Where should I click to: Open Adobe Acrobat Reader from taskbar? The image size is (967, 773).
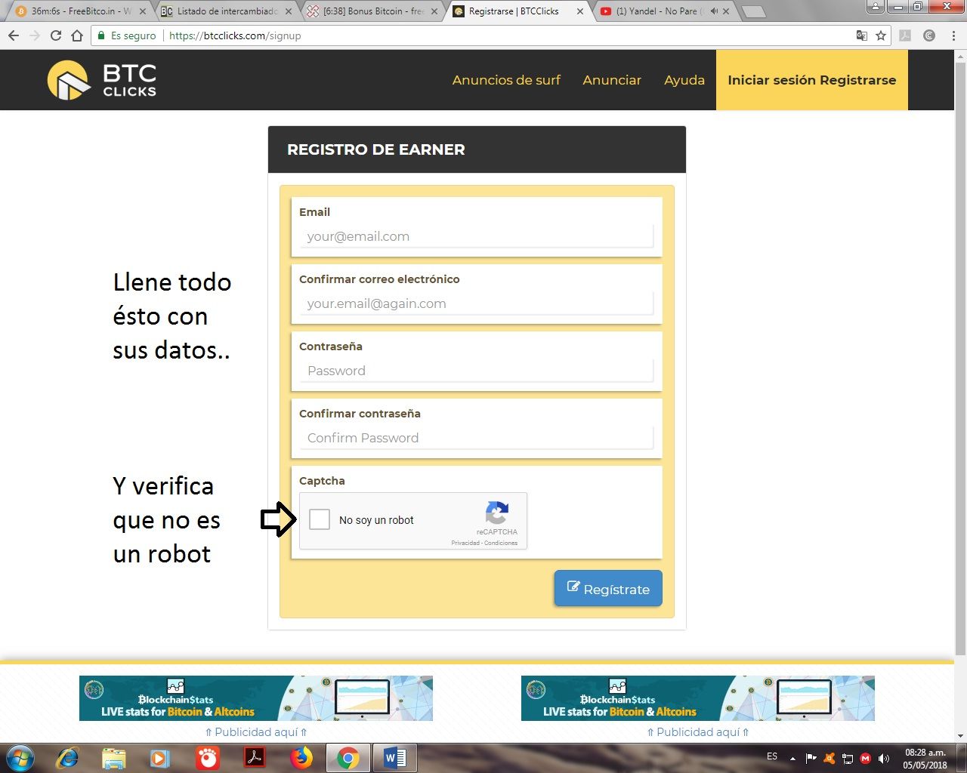255,757
